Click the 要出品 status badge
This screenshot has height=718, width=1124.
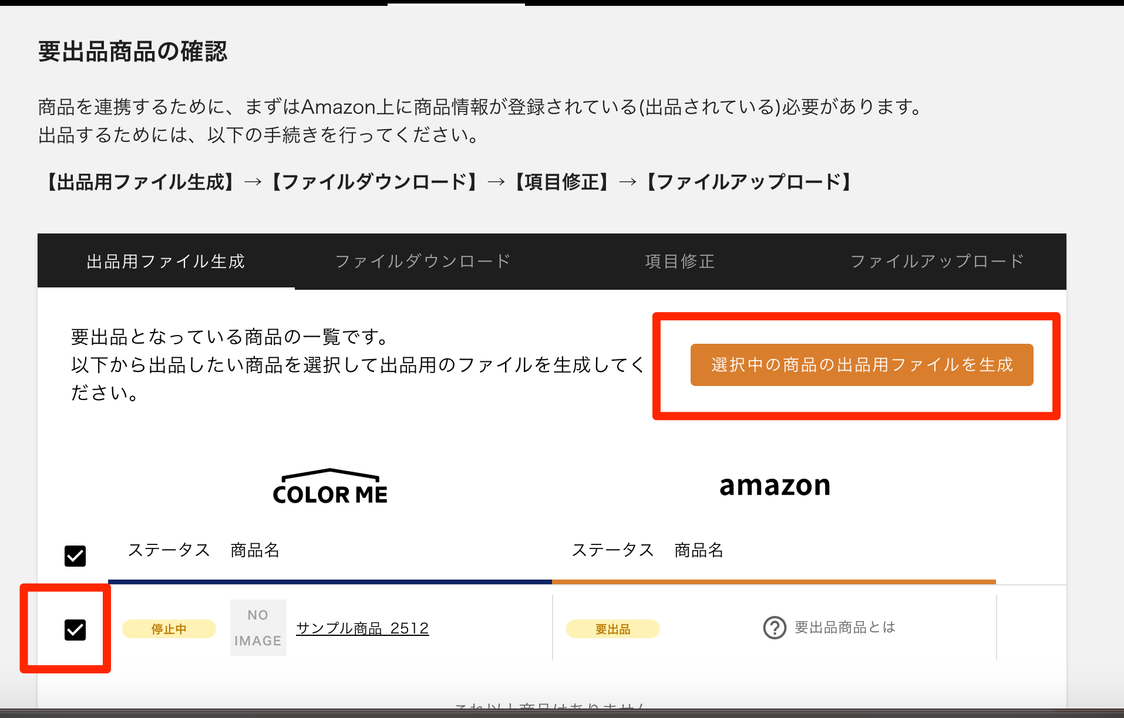(613, 628)
